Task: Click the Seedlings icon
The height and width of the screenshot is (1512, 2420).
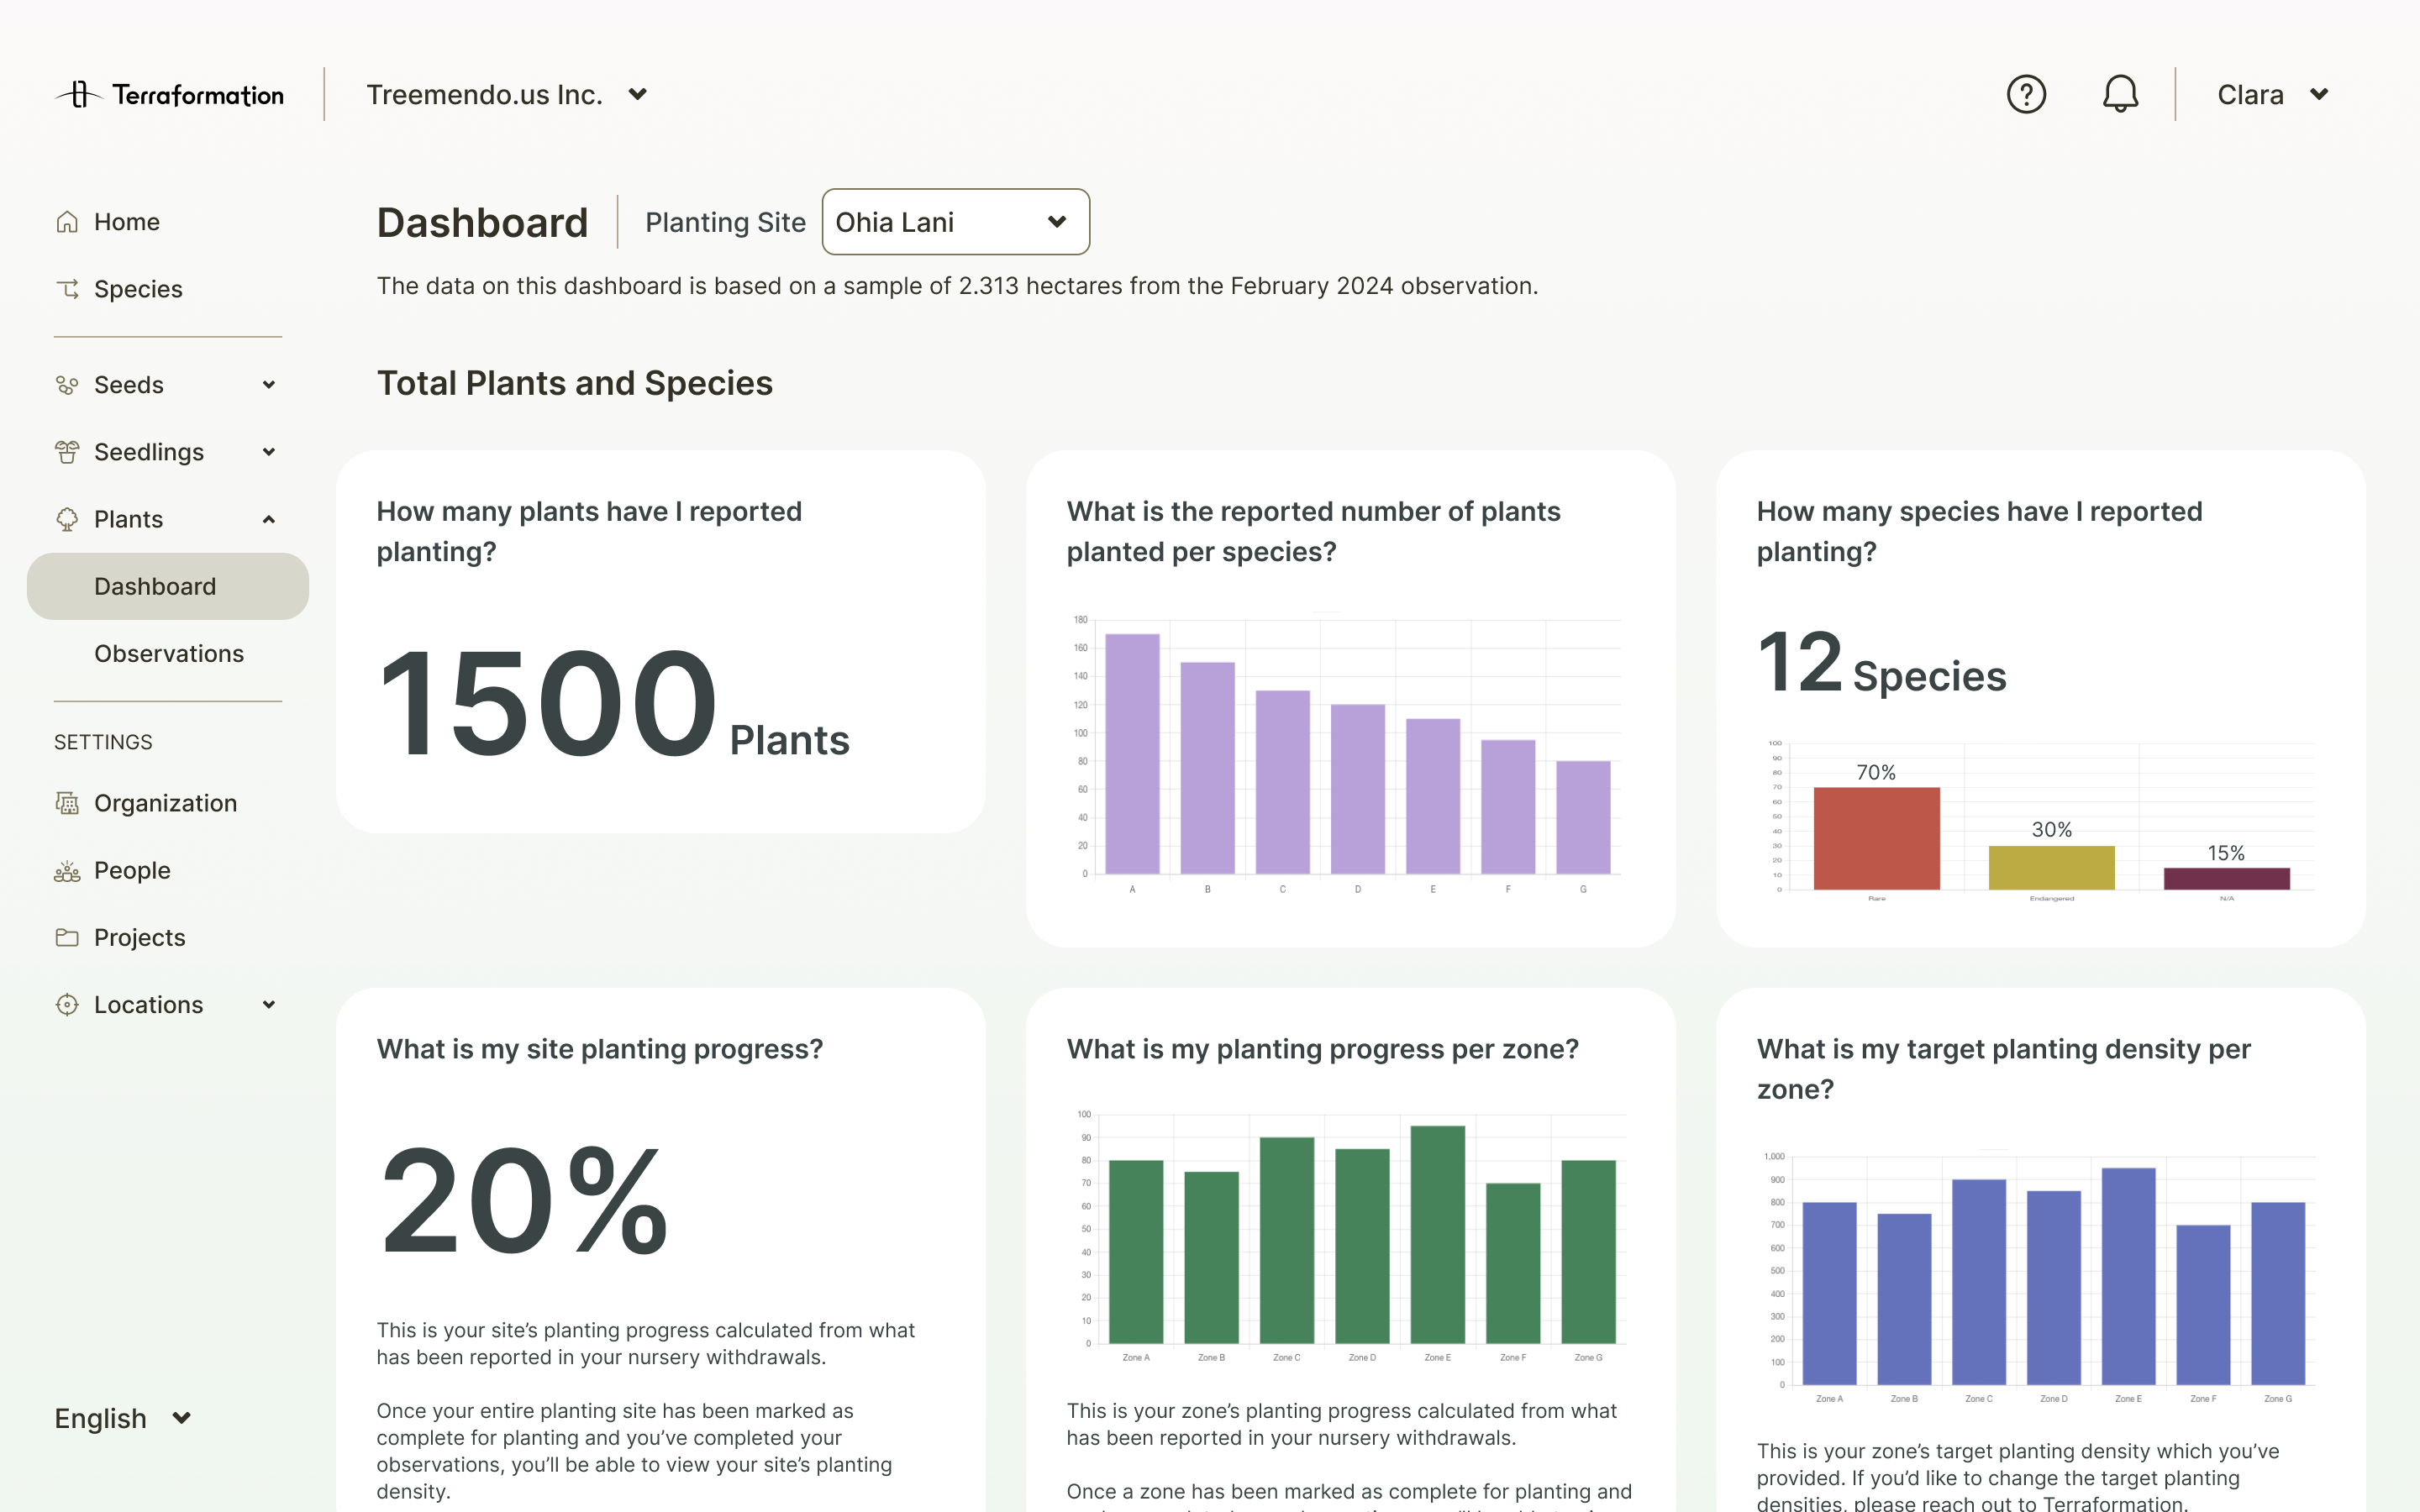Action: (66, 451)
